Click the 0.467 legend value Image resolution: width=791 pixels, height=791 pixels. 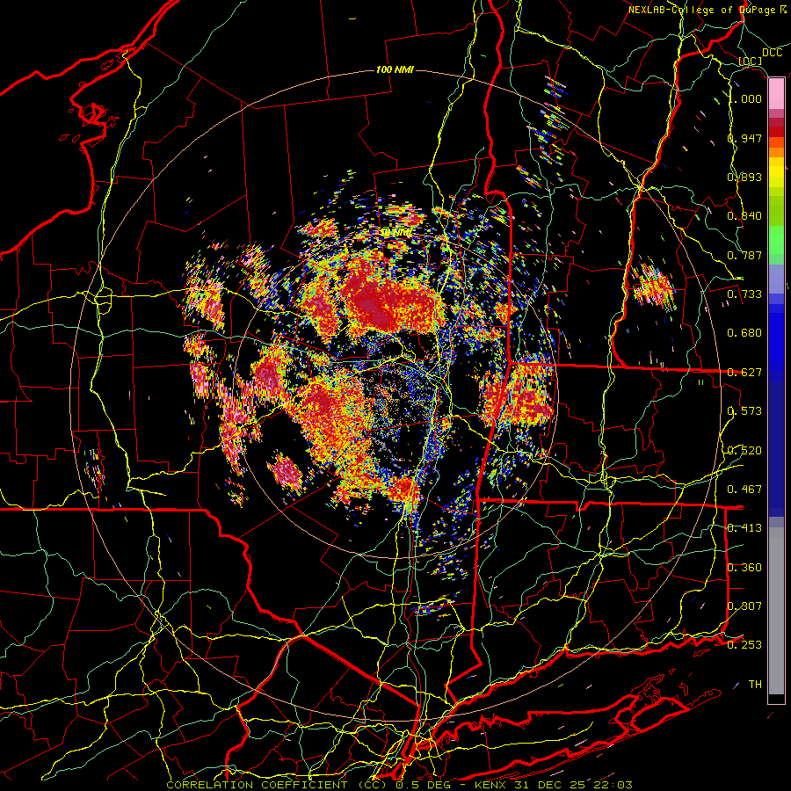point(744,490)
